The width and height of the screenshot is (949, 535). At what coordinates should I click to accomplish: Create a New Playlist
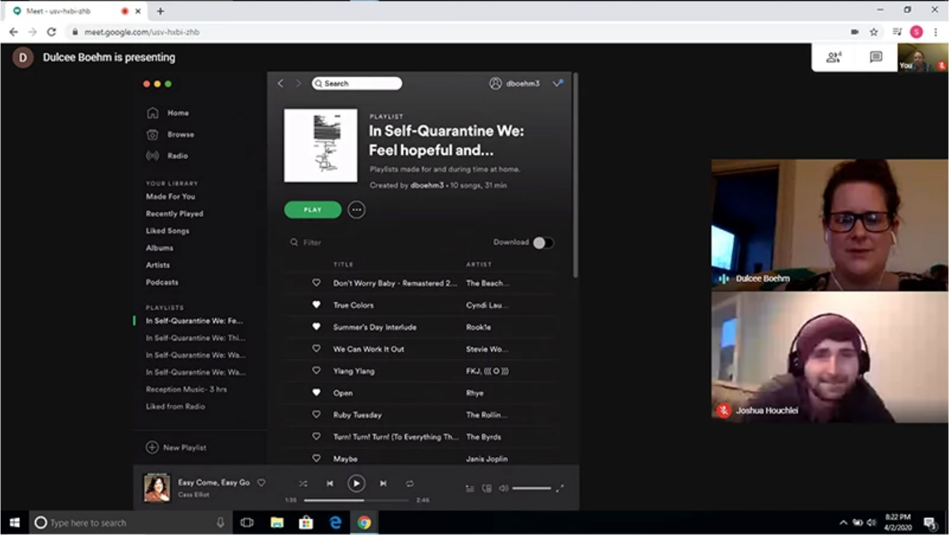tap(176, 448)
